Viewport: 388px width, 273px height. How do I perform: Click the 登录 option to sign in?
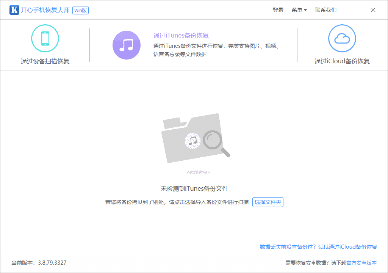pyautogui.click(x=278, y=10)
